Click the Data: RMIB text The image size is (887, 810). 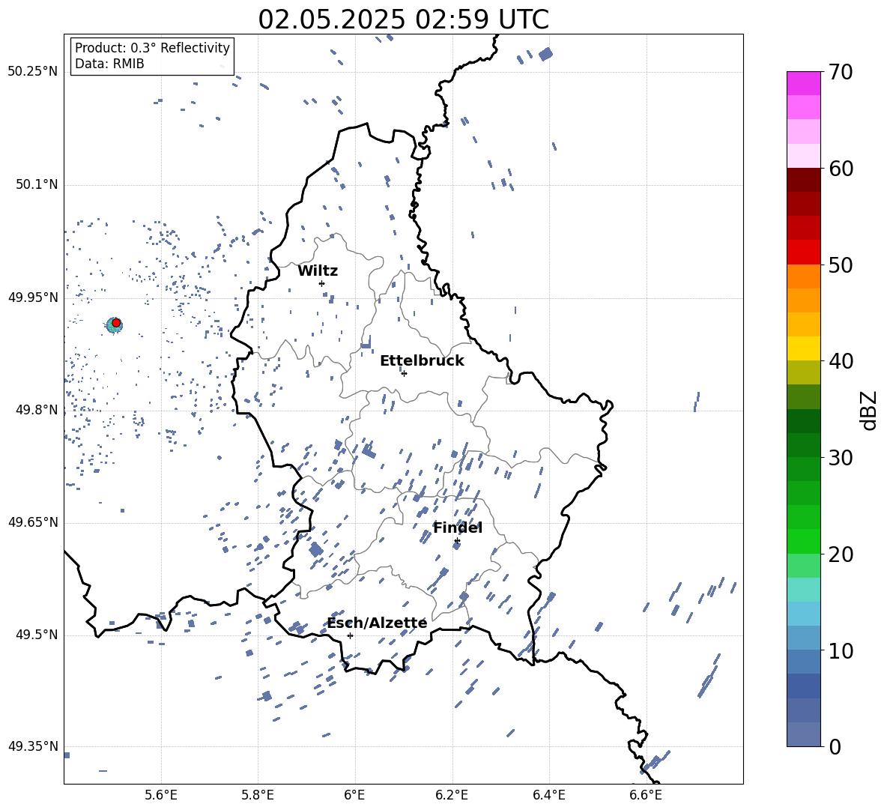[109, 64]
